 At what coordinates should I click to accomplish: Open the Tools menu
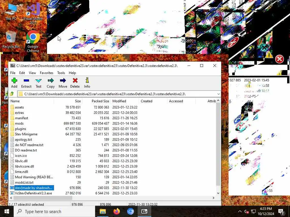(x=61, y=73)
